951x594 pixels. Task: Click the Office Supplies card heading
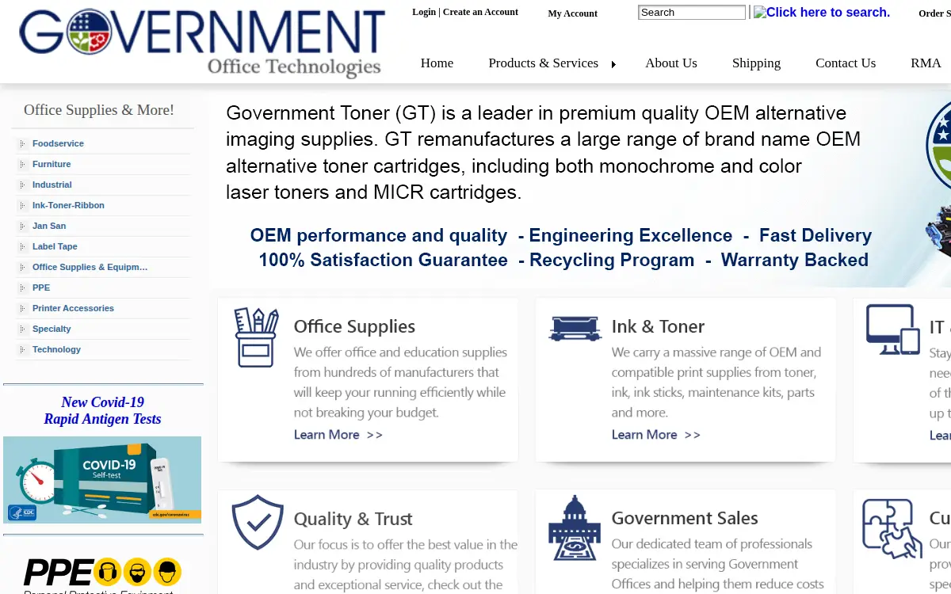click(354, 326)
